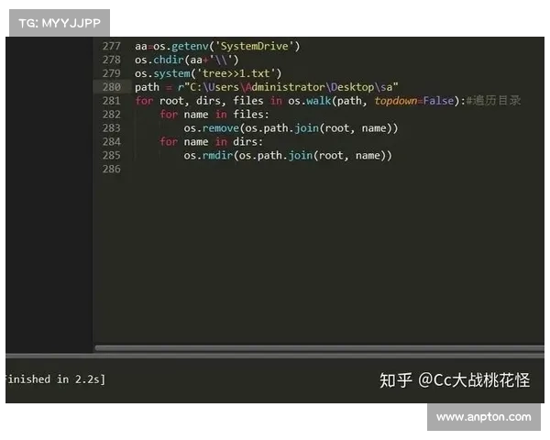
Task: Click the Chinese comment after os.walk line
Action: click(493, 101)
